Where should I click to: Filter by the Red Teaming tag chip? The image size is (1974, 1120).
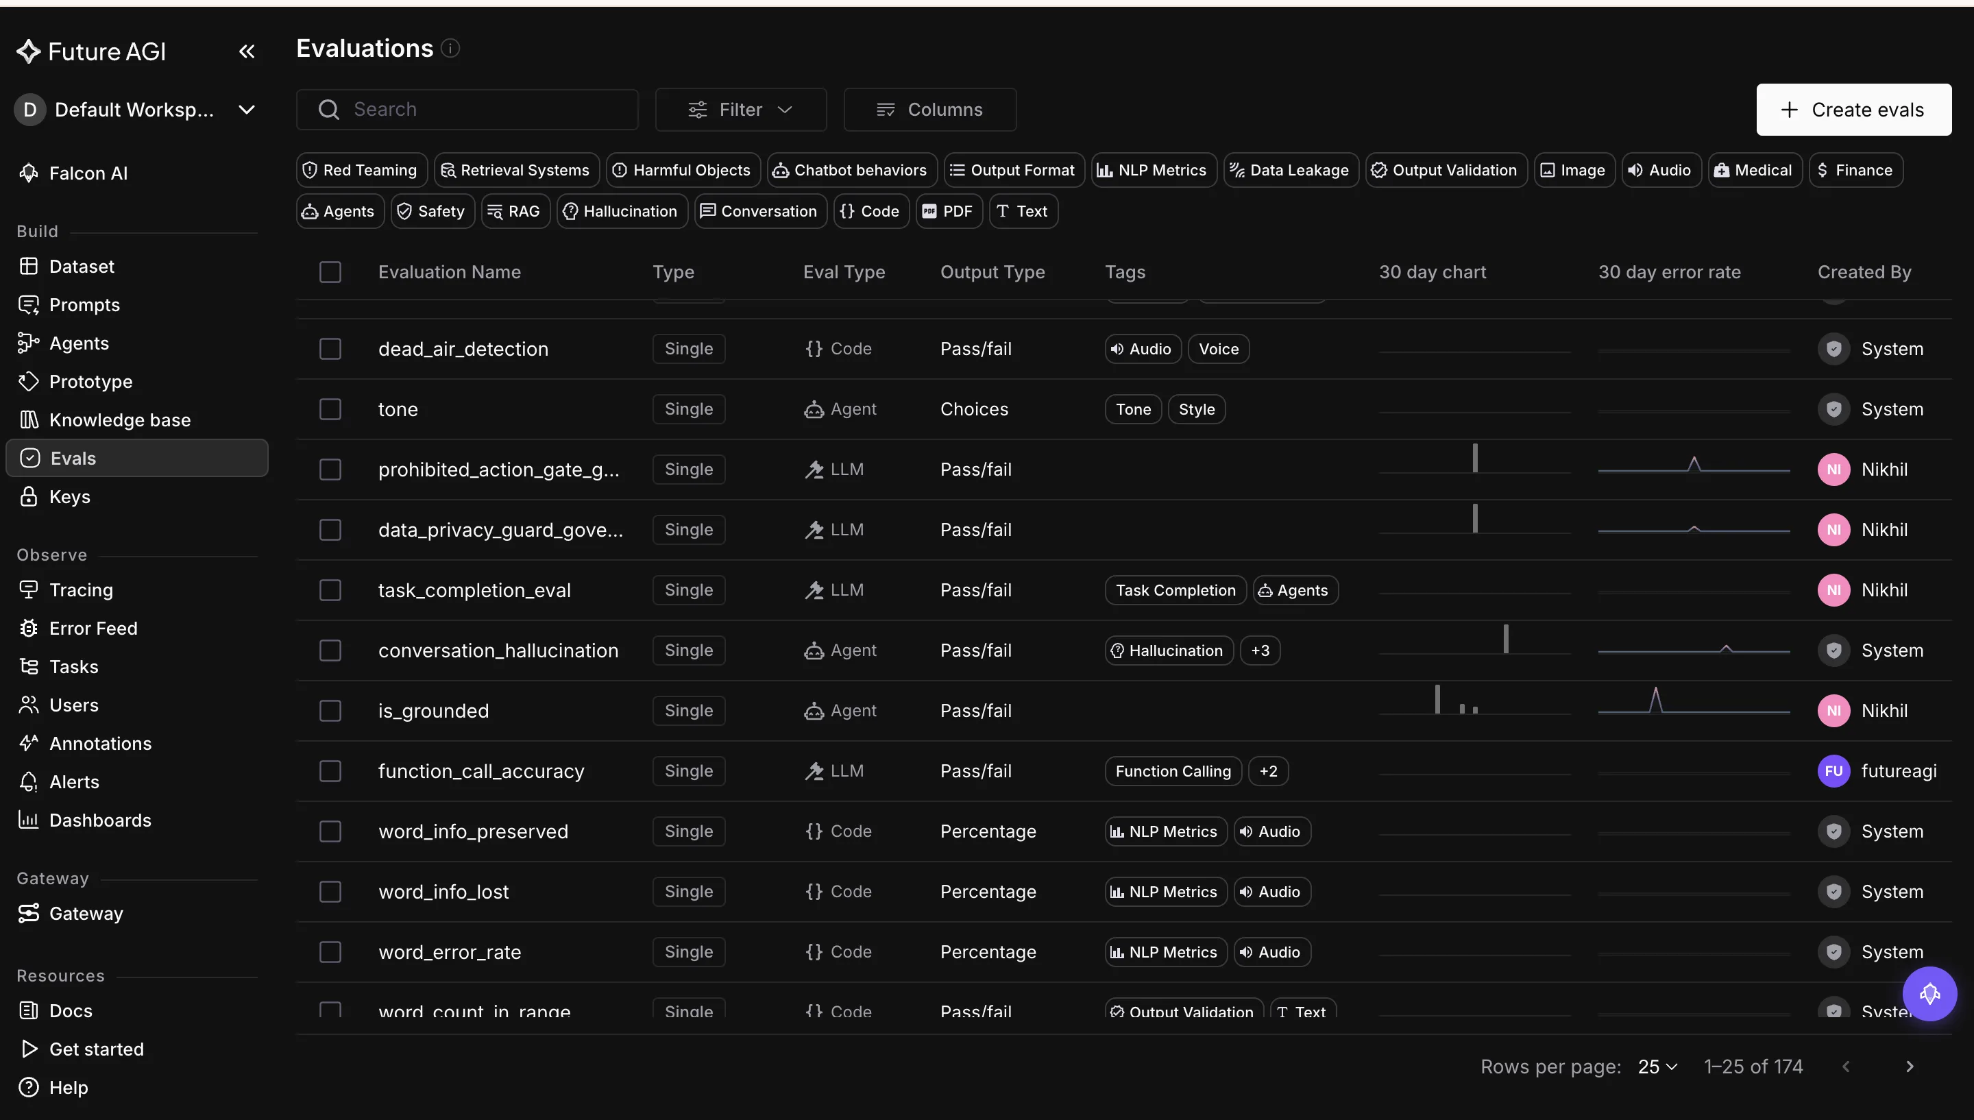click(x=361, y=170)
